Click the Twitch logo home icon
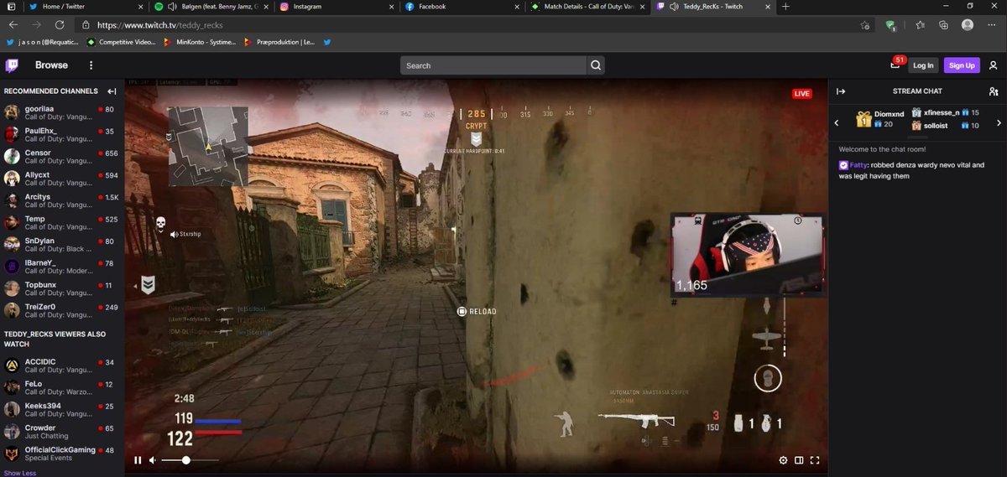 tap(13, 65)
